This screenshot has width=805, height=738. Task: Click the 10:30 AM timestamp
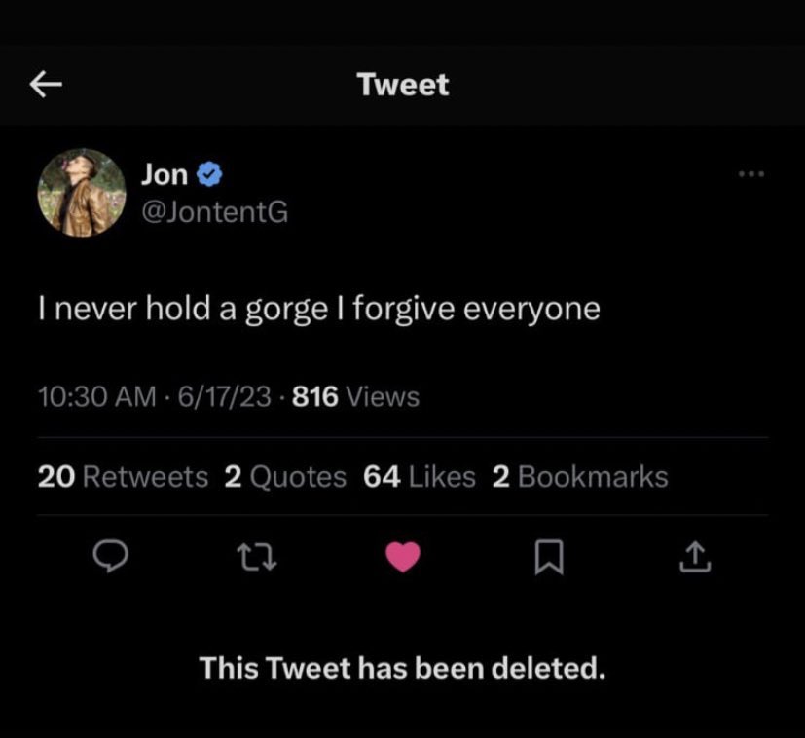click(97, 396)
